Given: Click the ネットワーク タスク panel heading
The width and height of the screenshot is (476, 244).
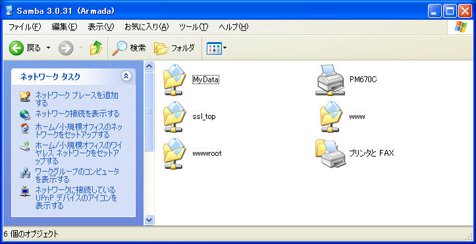Looking at the screenshot, I should coord(50,77).
